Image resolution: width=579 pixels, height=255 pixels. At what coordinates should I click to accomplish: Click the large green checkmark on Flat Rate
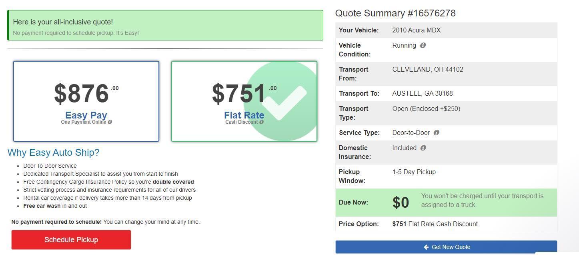284,101
